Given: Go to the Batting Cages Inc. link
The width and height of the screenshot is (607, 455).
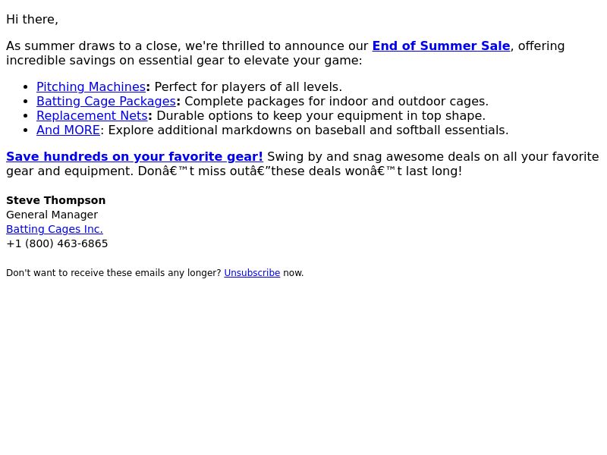Looking at the screenshot, I should pos(55,229).
